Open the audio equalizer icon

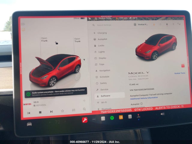click(73, 110)
